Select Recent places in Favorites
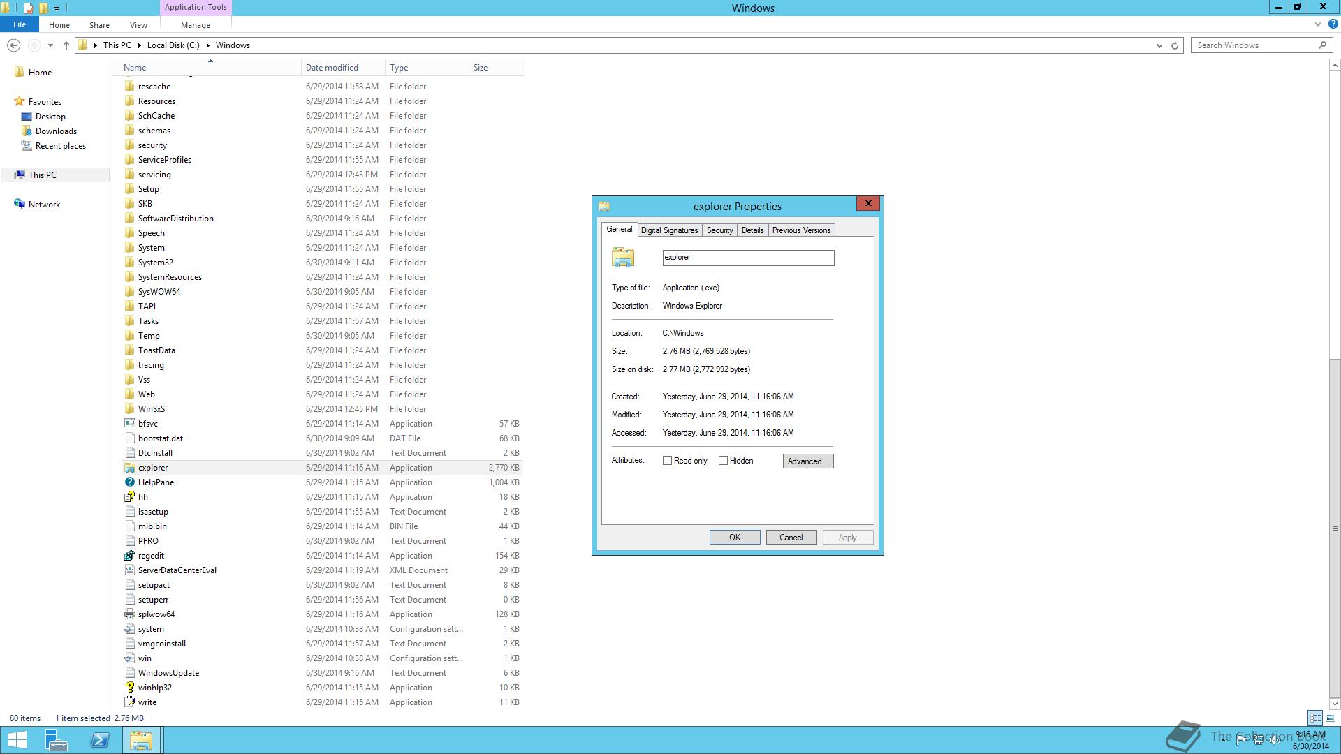Viewport: 1341px width, 754px height. 61,146
